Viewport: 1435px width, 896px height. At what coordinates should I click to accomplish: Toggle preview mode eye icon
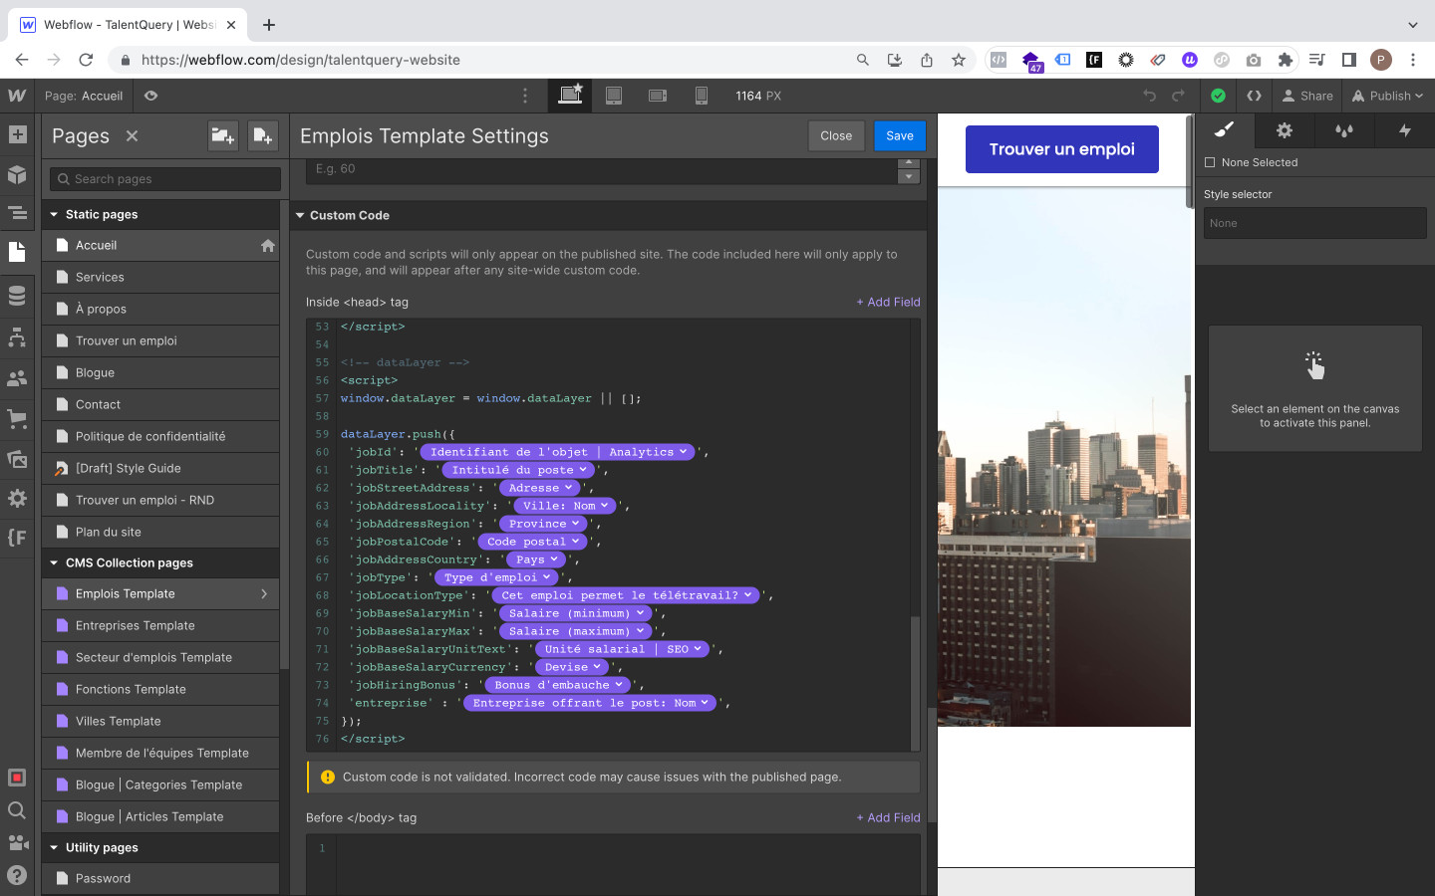point(150,96)
